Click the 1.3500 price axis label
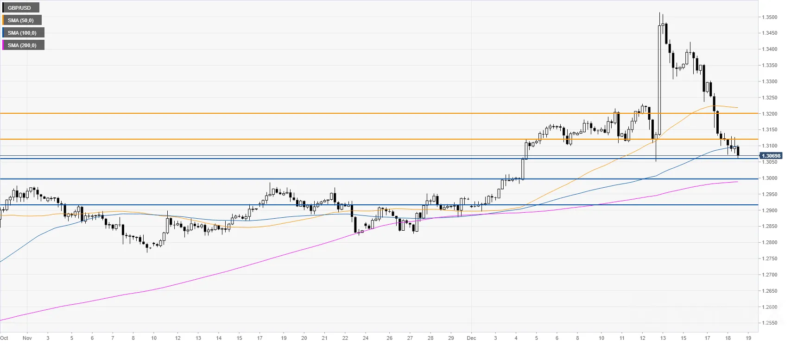This screenshot has height=344, width=791. pos(770,17)
